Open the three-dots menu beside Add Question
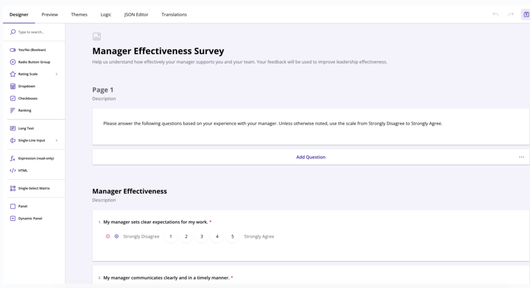 (x=521, y=157)
